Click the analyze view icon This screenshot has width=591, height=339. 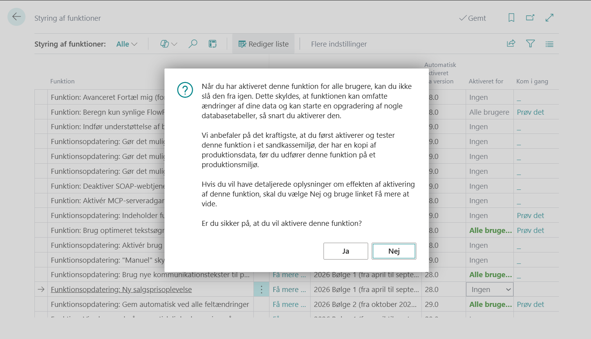213,44
